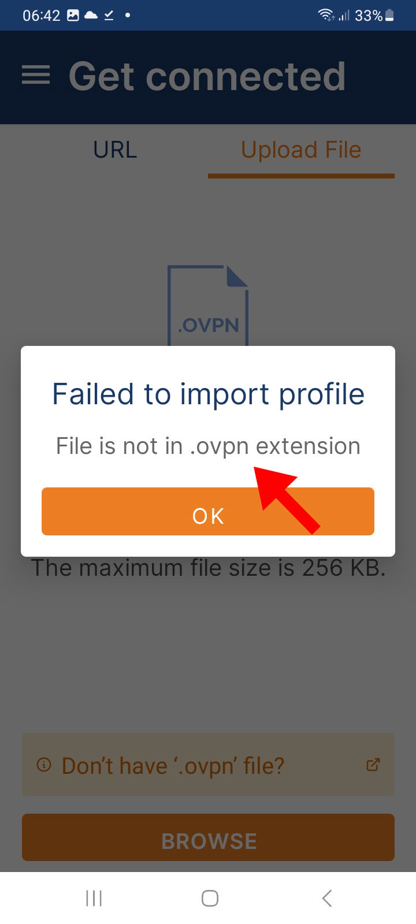Tap the maximum file size is 256 KB text
Image resolution: width=416 pixels, height=924 pixels.
(208, 568)
